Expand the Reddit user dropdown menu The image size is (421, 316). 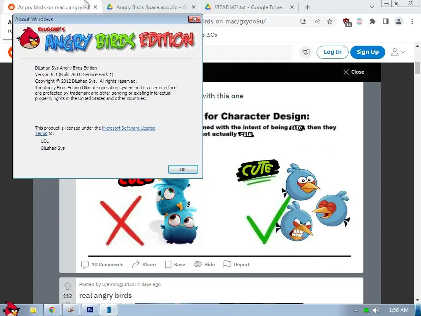pos(398,52)
